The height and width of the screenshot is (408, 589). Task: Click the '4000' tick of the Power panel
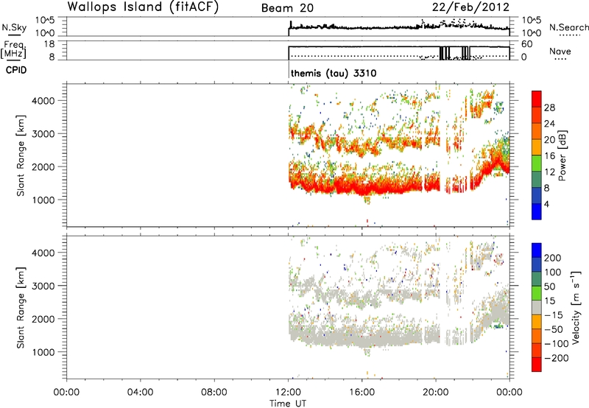[x=43, y=101]
